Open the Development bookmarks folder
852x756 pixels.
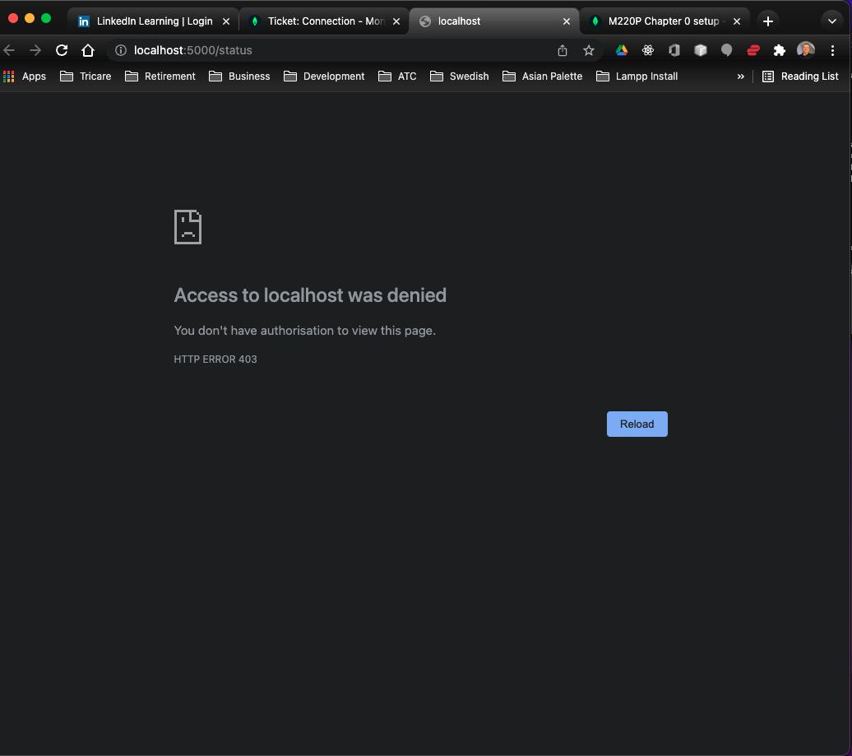324,76
